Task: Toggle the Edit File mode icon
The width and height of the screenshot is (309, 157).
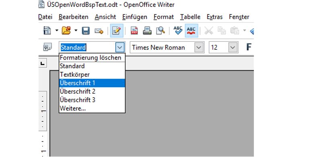Action: 117,31
